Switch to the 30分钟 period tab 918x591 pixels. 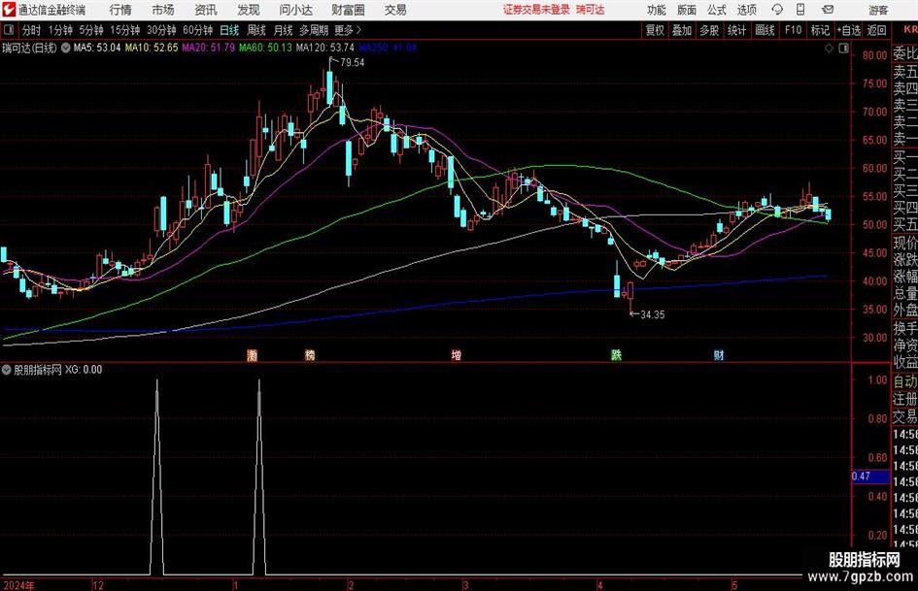[x=161, y=30]
